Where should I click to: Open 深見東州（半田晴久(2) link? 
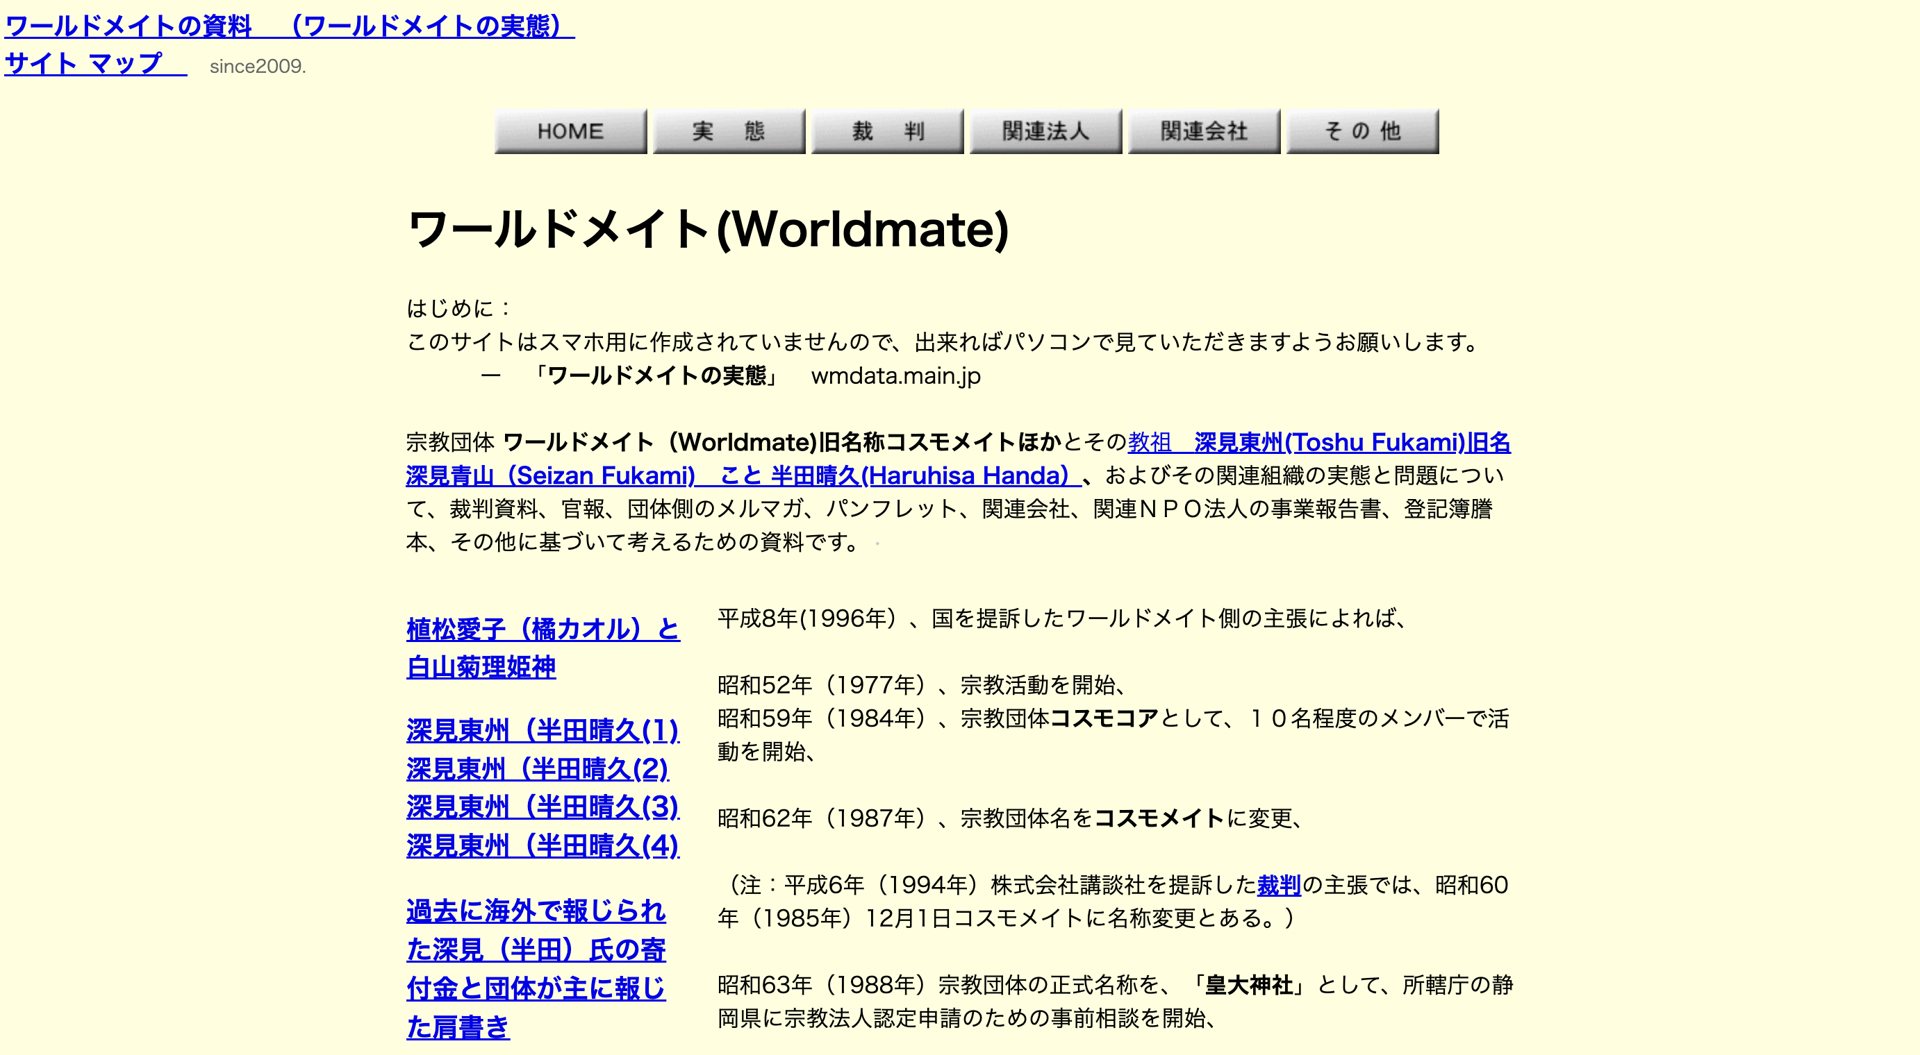click(x=538, y=769)
